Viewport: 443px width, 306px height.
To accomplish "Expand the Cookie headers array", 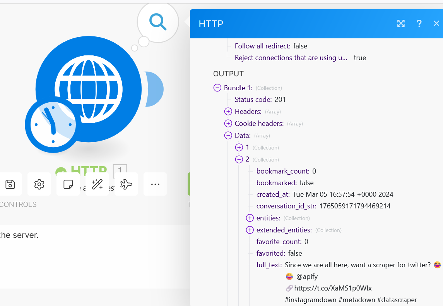I will [228, 124].
